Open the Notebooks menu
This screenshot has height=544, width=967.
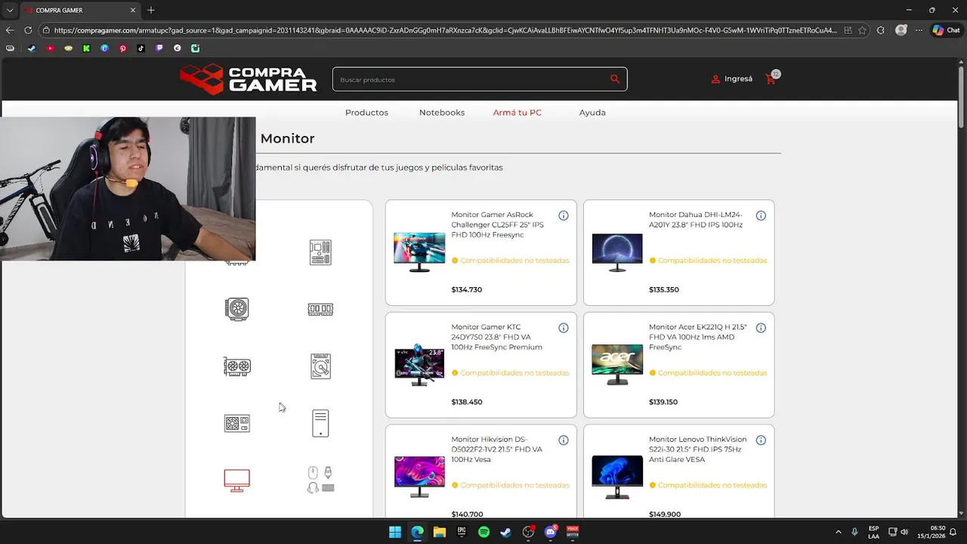[442, 113]
